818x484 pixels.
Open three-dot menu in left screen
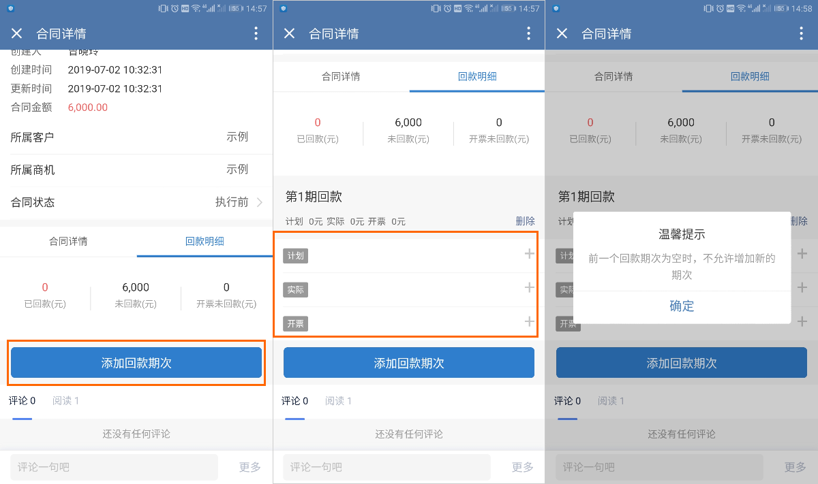[256, 33]
